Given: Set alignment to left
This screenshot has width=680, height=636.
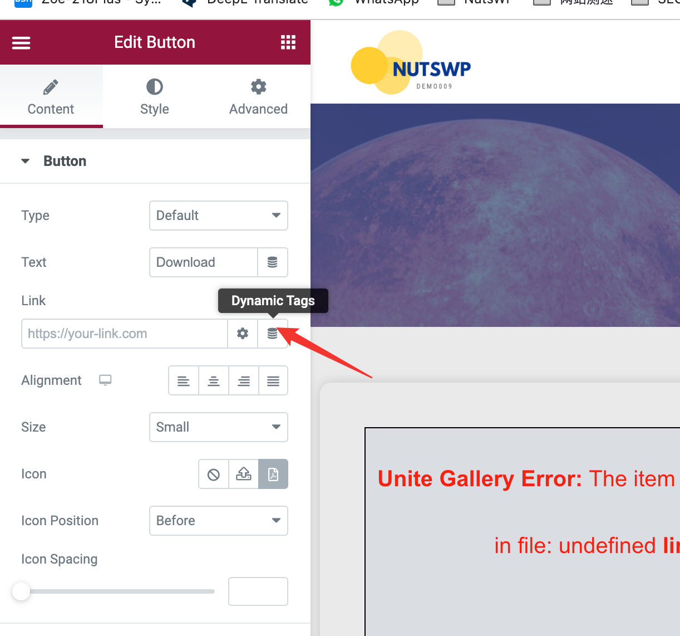Looking at the screenshot, I should [184, 381].
